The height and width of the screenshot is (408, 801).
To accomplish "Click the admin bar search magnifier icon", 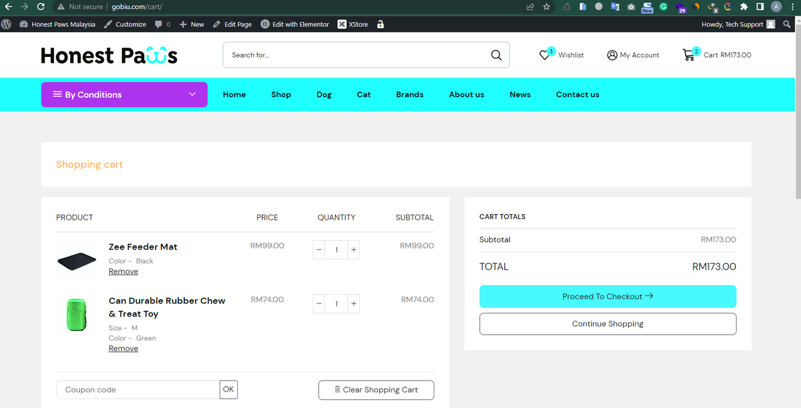I will pos(787,24).
